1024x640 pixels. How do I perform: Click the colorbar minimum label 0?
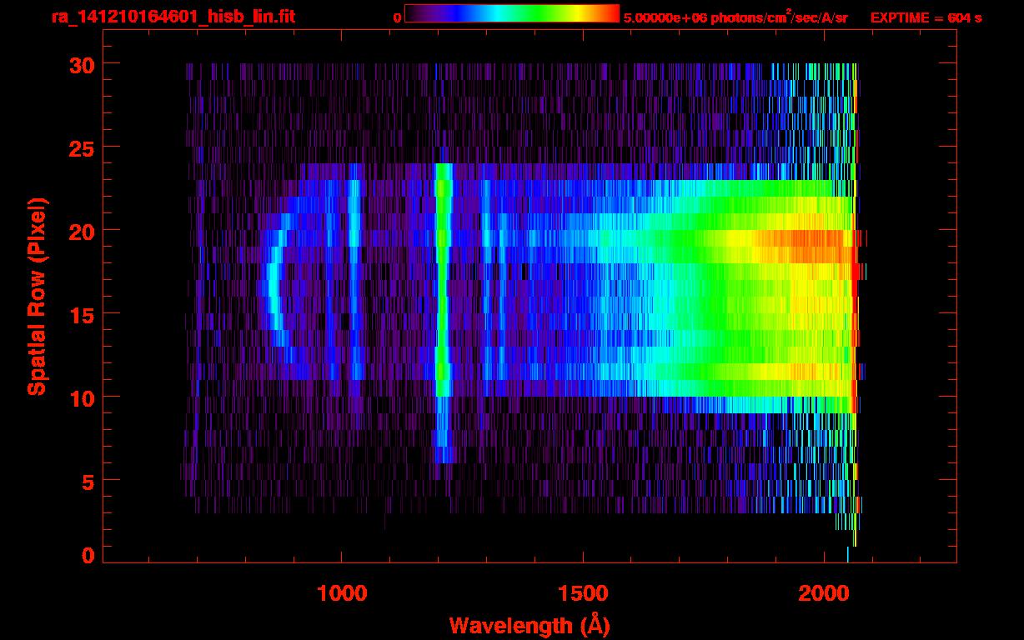pyautogui.click(x=398, y=17)
